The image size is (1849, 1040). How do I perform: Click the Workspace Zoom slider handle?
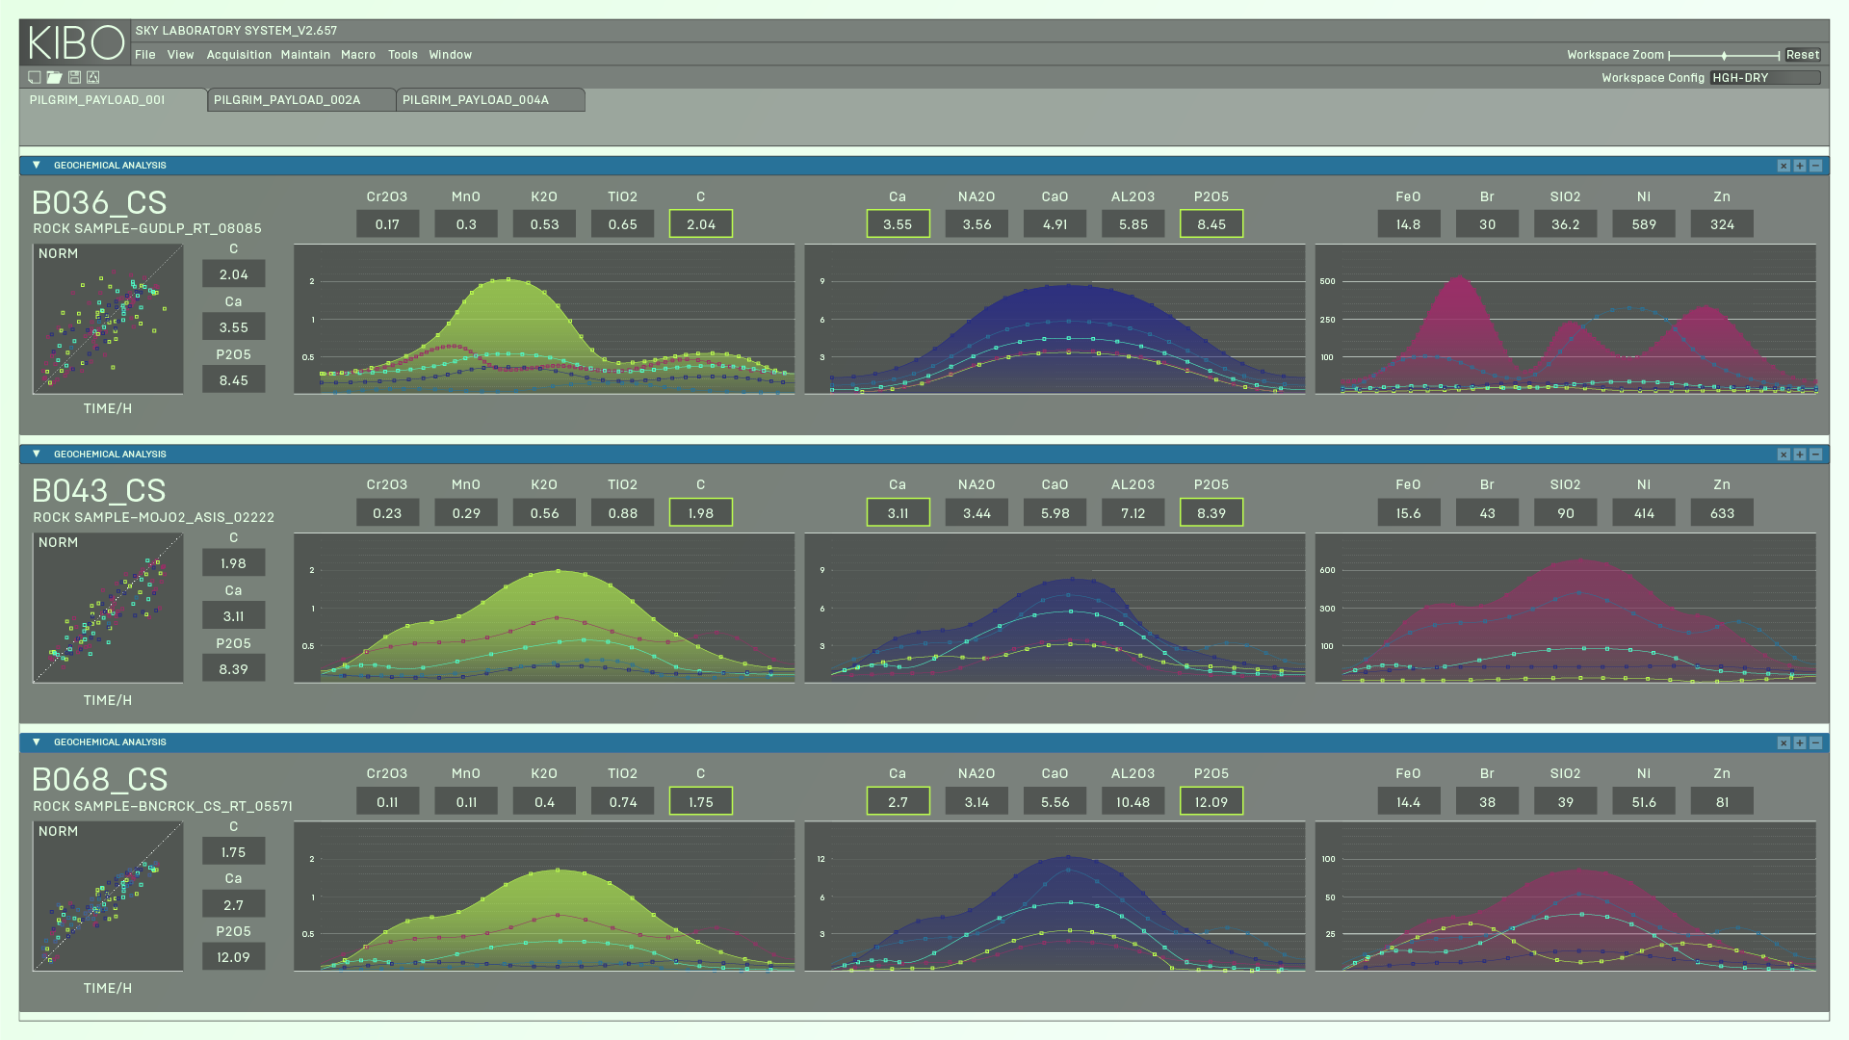click(1724, 56)
